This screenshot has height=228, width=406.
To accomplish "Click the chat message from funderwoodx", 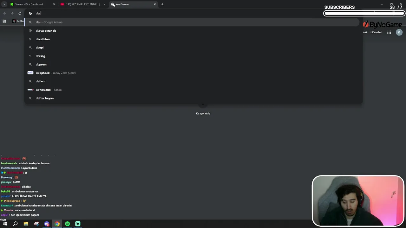I will (x=26, y=163).
